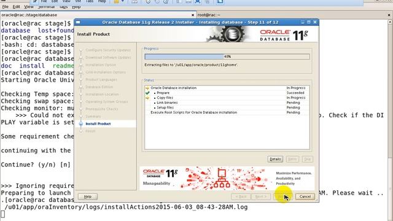The height and width of the screenshot is (221, 393).
Task: Open the terminal File menu
Action: 6,7
